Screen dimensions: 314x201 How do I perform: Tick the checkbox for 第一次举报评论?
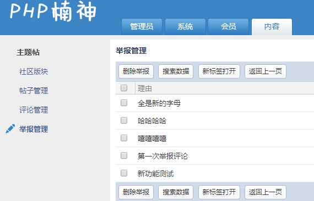pyautogui.click(x=124, y=155)
